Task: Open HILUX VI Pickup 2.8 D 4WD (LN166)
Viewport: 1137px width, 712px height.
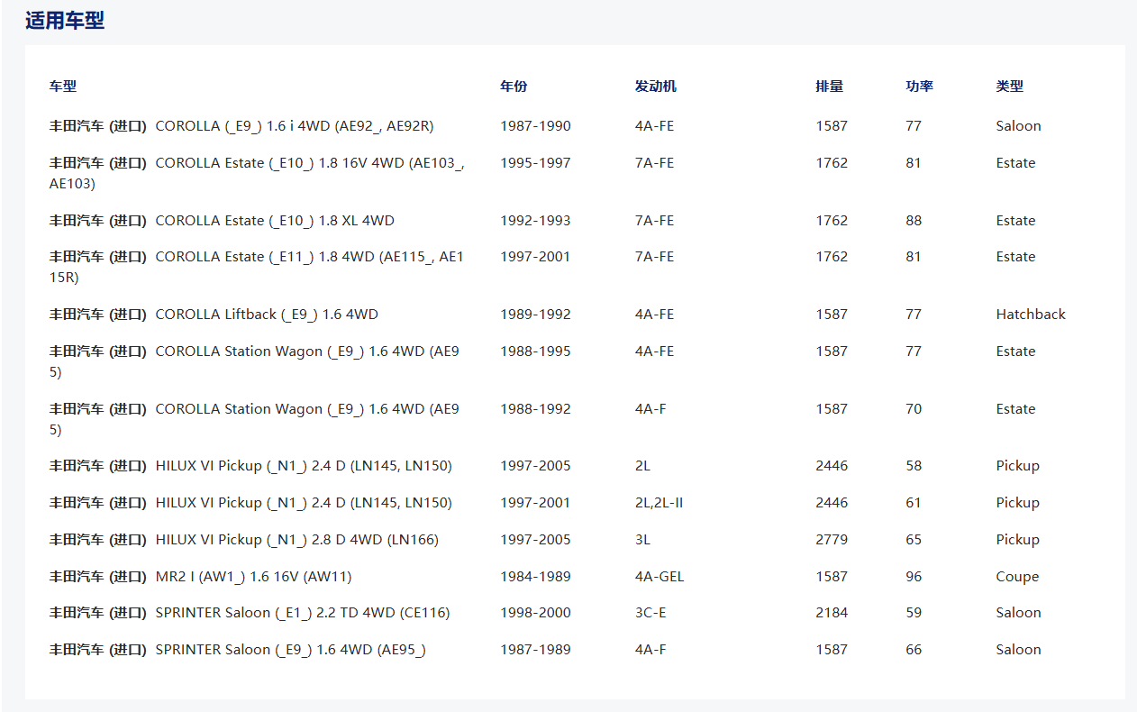Action: 296,540
